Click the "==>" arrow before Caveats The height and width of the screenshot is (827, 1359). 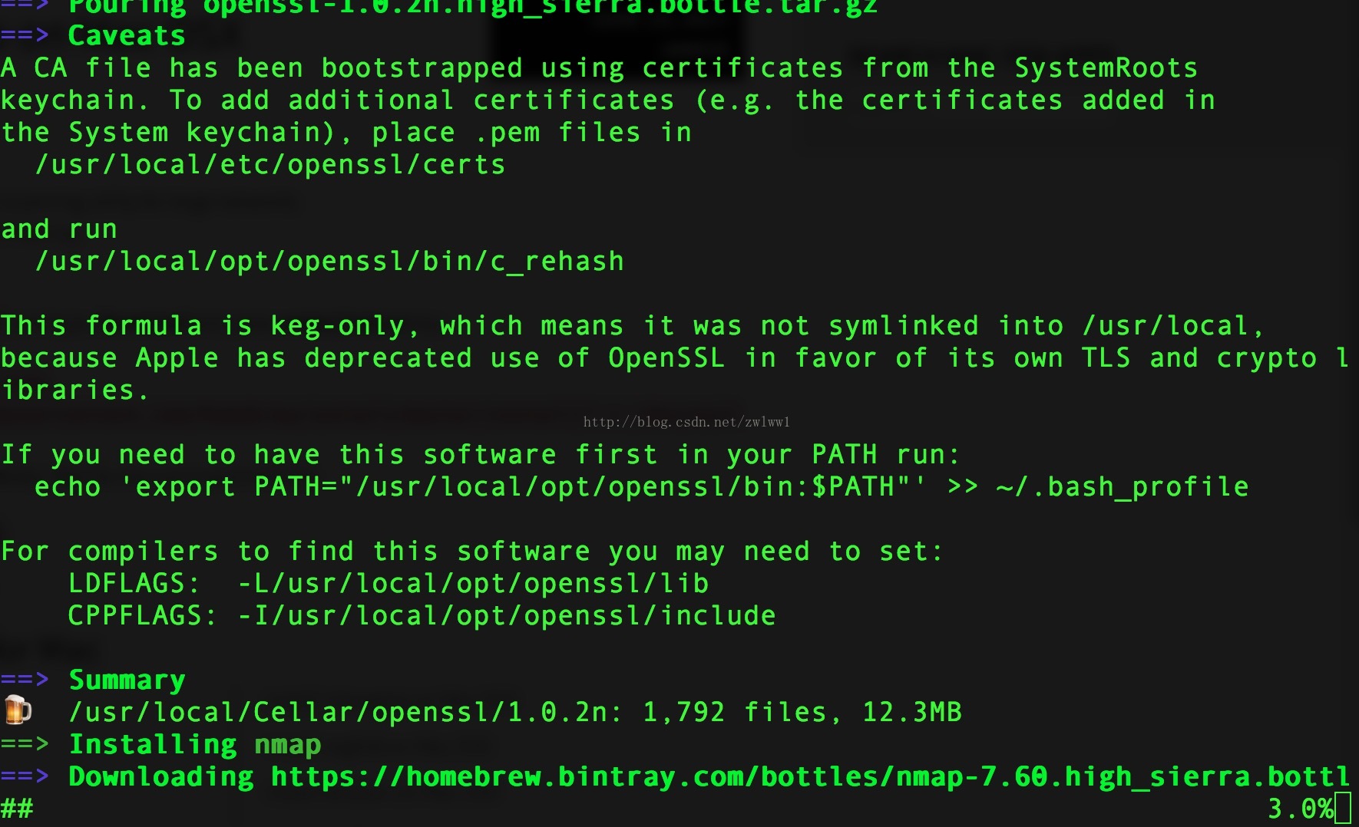[25, 35]
